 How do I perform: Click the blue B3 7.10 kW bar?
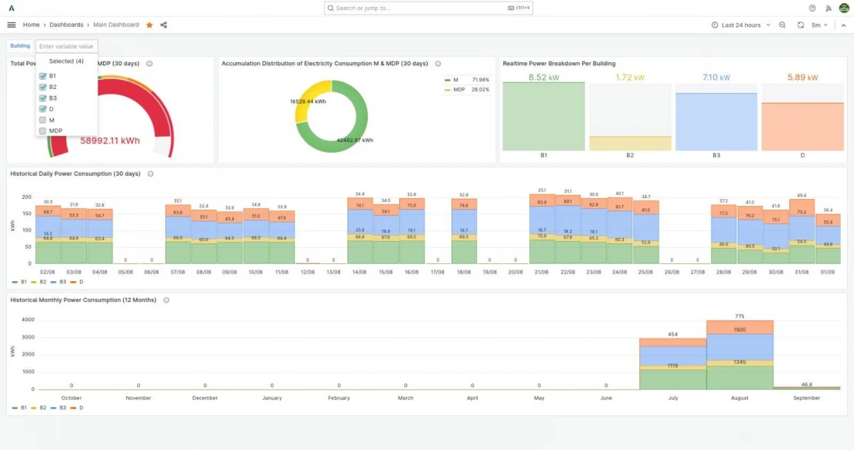point(716,122)
